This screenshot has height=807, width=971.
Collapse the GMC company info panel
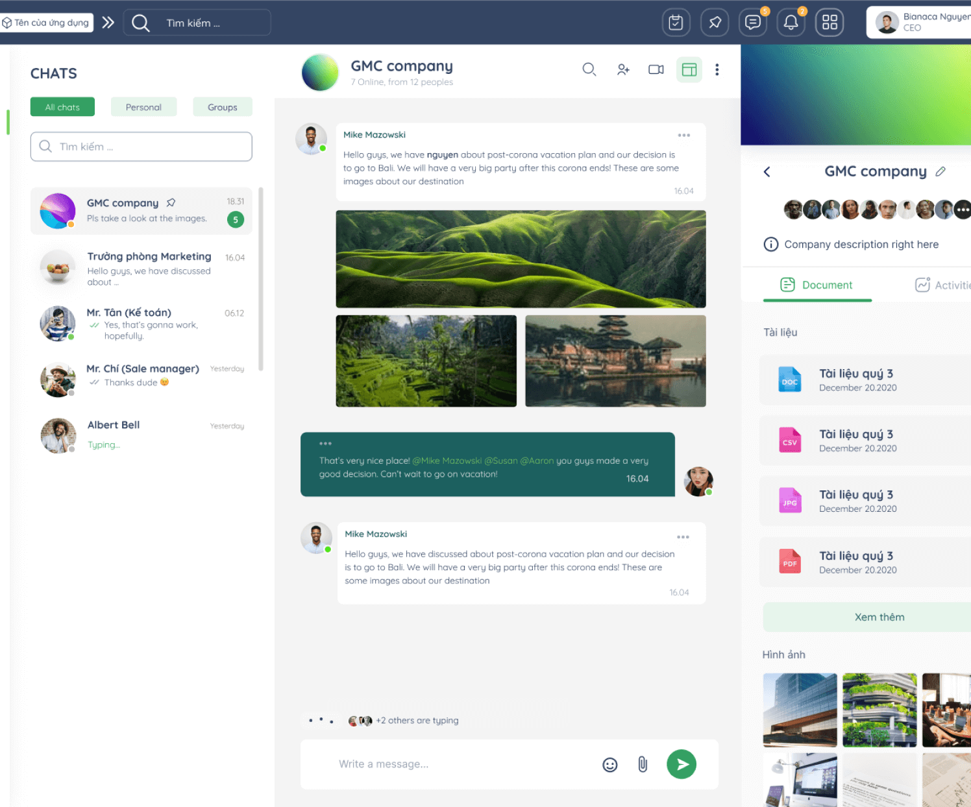coord(767,171)
